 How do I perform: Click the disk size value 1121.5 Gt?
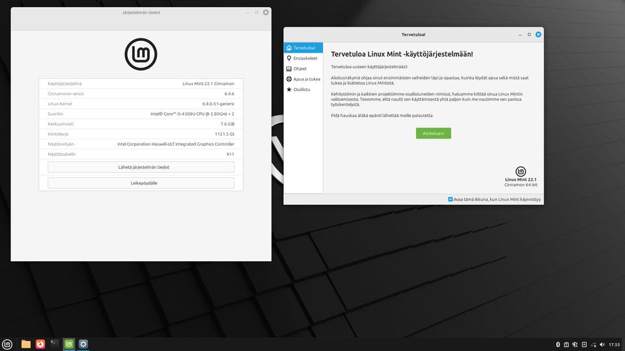[x=225, y=134]
